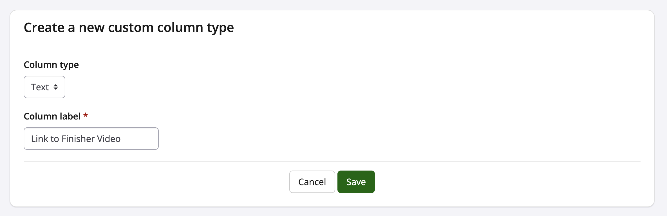The image size is (667, 216).
Task: Save the new custom column type
Action: 356,182
